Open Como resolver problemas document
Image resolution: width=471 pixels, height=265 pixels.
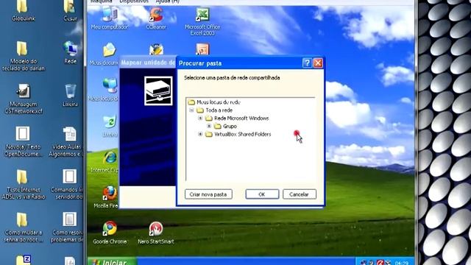point(67,227)
